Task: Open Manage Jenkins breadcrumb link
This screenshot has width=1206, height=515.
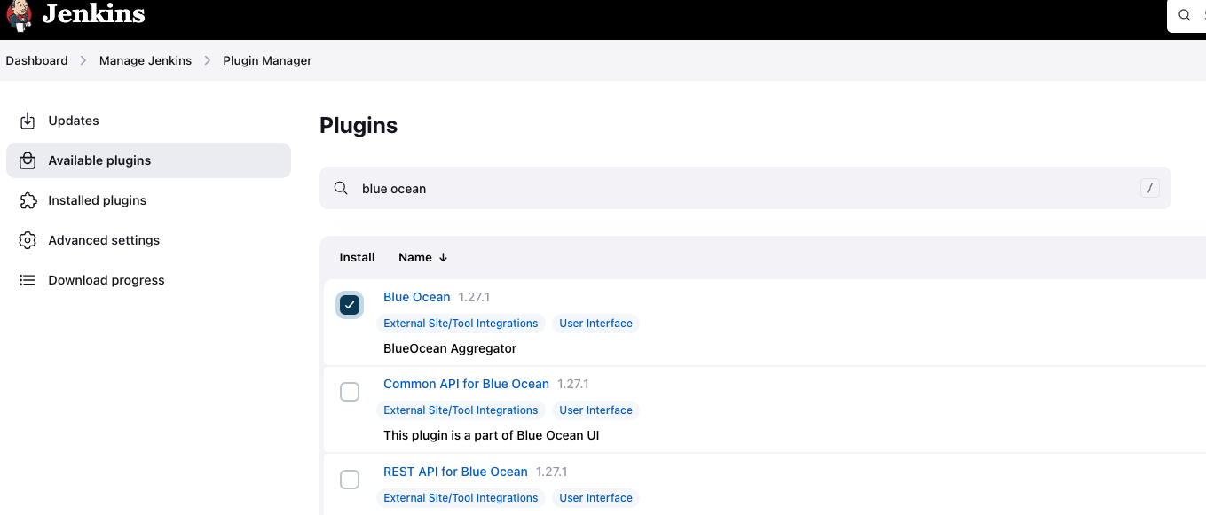Action: (x=146, y=60)
